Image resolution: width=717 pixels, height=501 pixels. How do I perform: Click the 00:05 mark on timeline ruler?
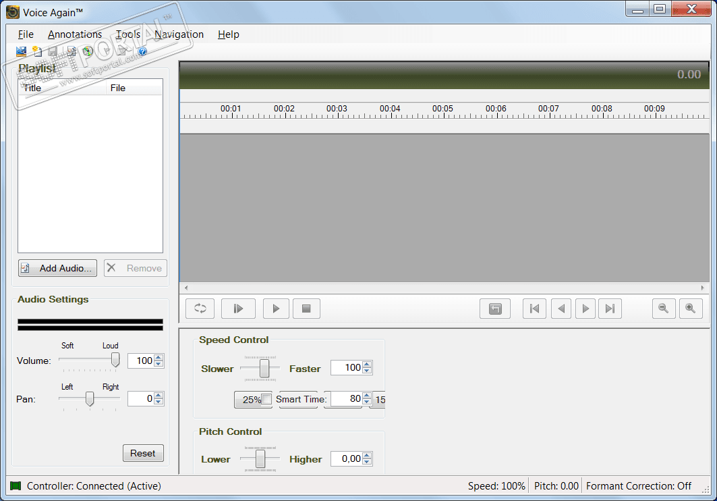point(442,109)
